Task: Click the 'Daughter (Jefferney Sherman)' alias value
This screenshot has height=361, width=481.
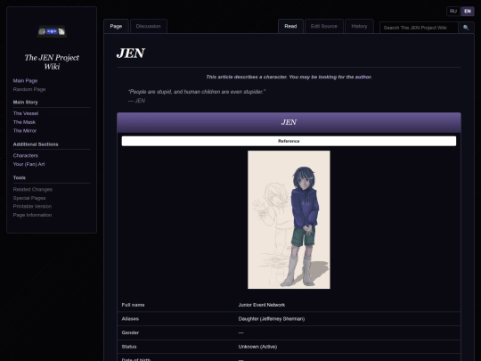Action: pyautogui.click(x=272, y=318)
